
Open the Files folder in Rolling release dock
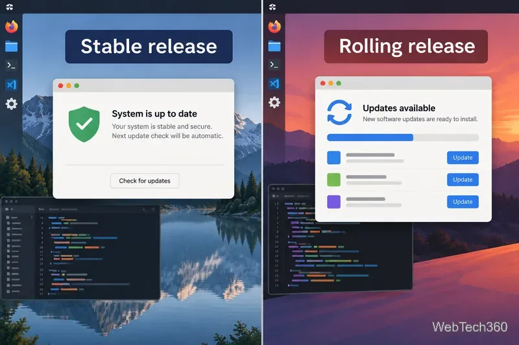274,46
